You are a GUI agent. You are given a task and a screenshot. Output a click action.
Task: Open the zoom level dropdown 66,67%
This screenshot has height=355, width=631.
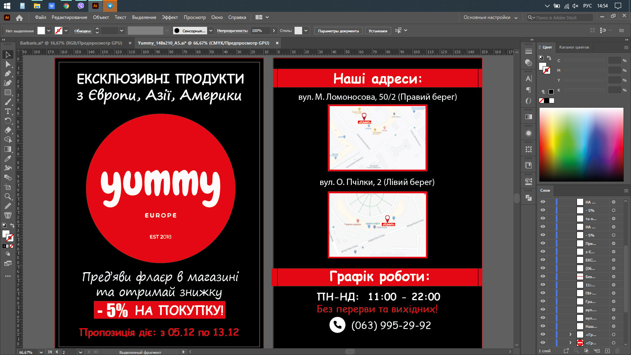click(41, 352)
